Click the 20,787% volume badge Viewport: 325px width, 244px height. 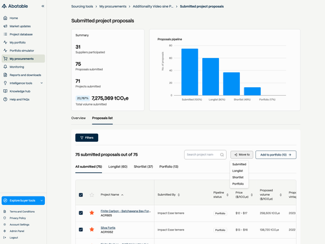point(83,98)
